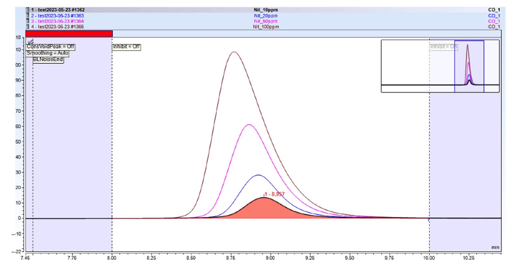Select the "Smoothing = Auto" parameter label

coord(47,53)
